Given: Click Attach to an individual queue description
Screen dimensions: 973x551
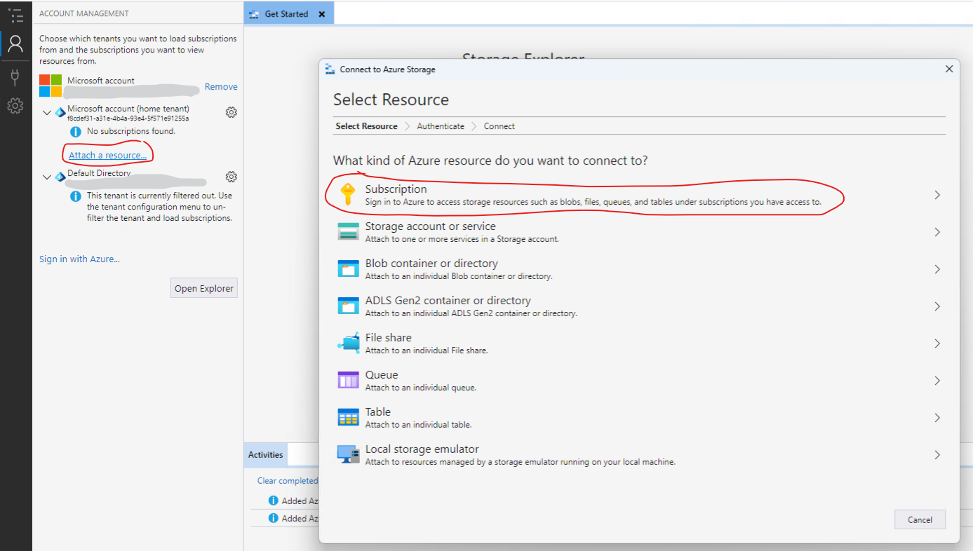Looking at the screenshot, I should click(421, 388).
